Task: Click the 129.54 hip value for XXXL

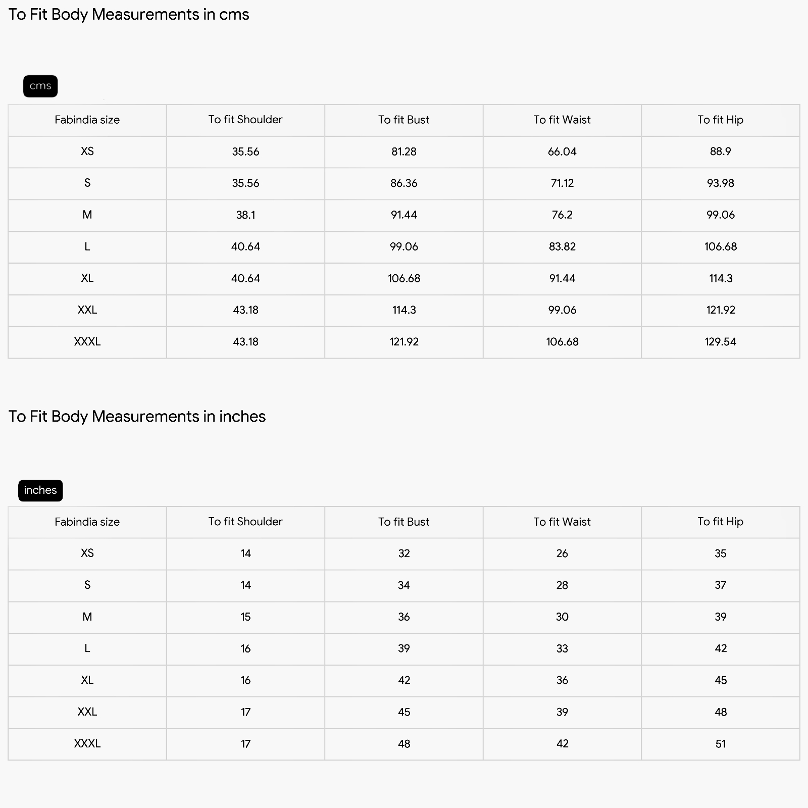Action: 720,342
